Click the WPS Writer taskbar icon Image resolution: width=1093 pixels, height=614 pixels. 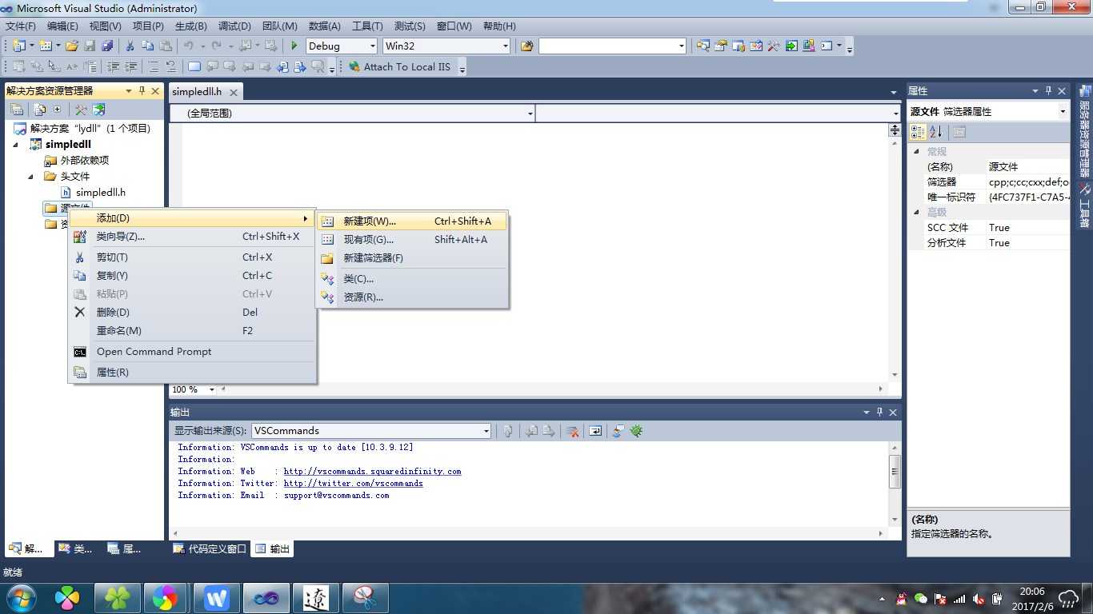216,598
